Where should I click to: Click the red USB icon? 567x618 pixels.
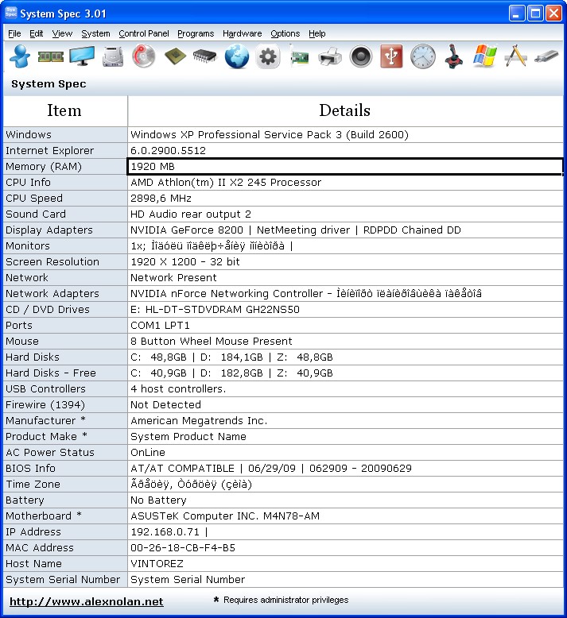pos(391,56)
